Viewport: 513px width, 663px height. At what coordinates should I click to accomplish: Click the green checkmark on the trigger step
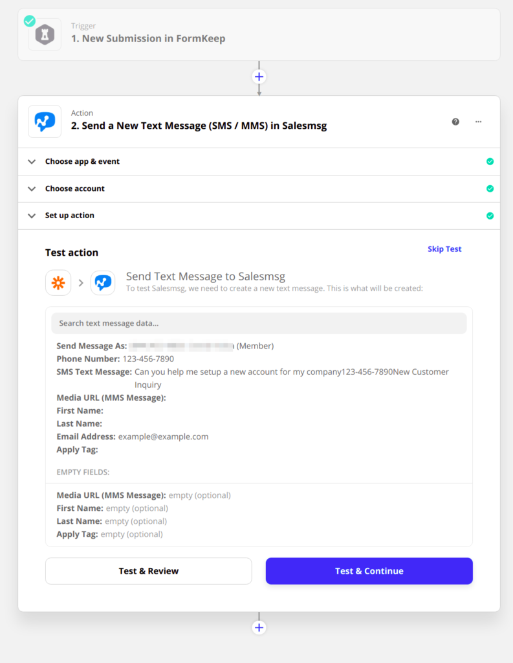(x=30, y=21)
